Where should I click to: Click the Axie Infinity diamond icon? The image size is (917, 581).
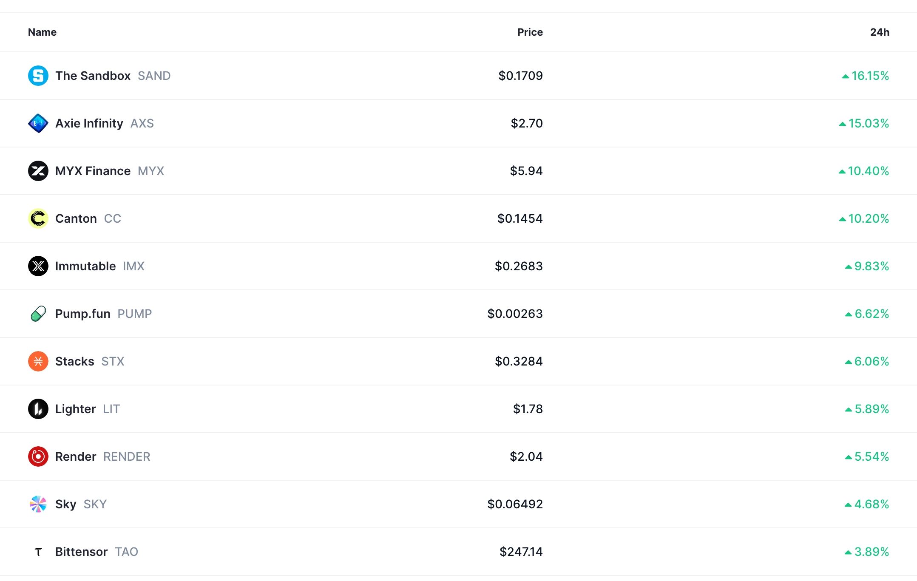[x=38, y=123]
